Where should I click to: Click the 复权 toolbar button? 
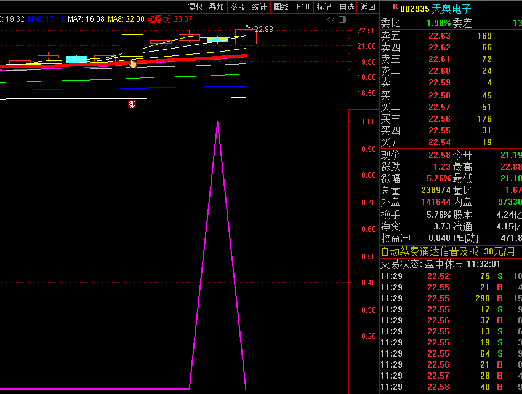pos(195,7)
